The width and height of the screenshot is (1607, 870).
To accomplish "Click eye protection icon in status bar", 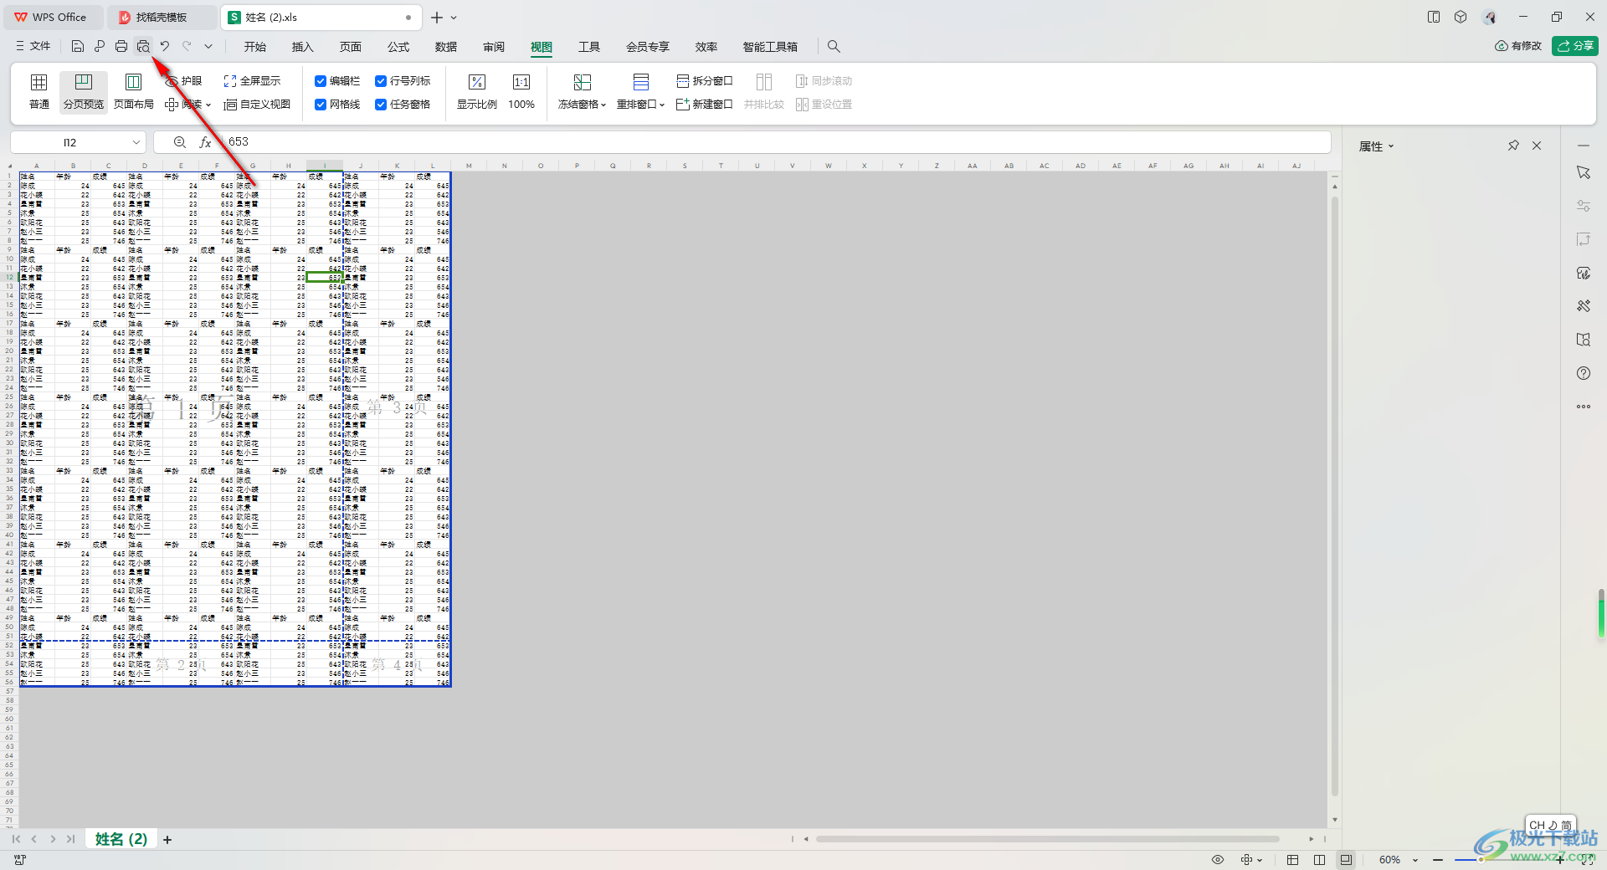I will tap(1218, 859).
